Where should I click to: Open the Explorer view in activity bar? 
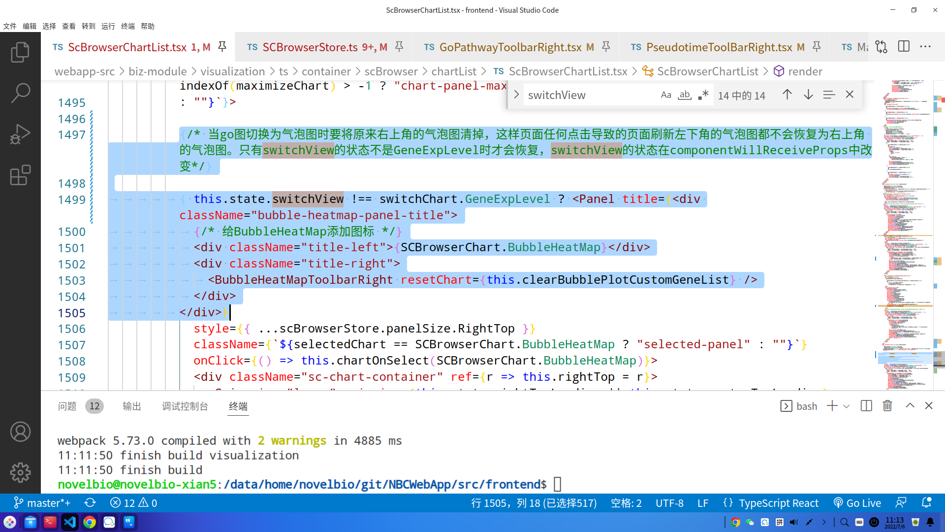[x=20, y=52]
